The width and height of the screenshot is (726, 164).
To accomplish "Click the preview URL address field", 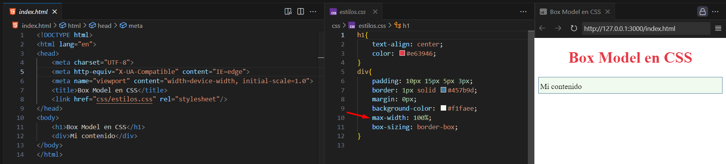I will 646,28.
